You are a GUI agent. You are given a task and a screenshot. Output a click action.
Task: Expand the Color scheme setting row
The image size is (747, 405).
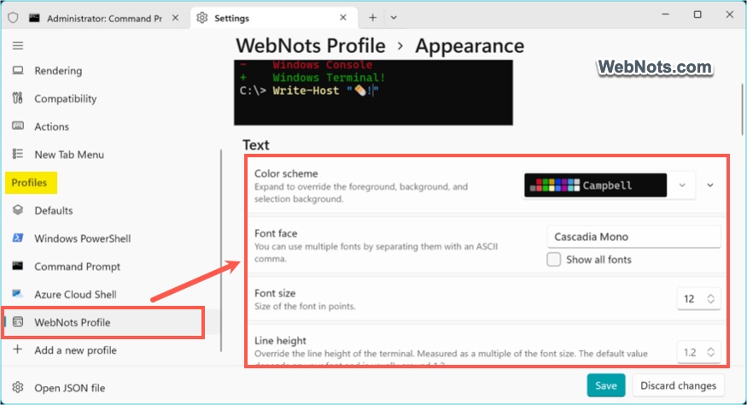pos(709,185)
